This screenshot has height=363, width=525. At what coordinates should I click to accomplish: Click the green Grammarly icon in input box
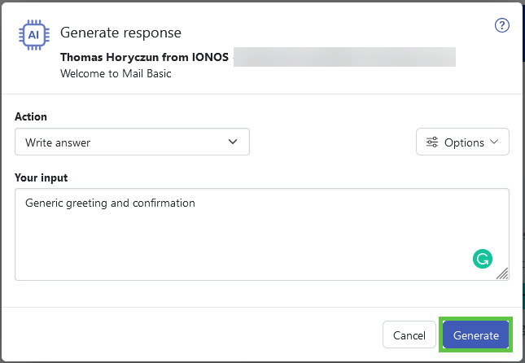tap(483, 259)
